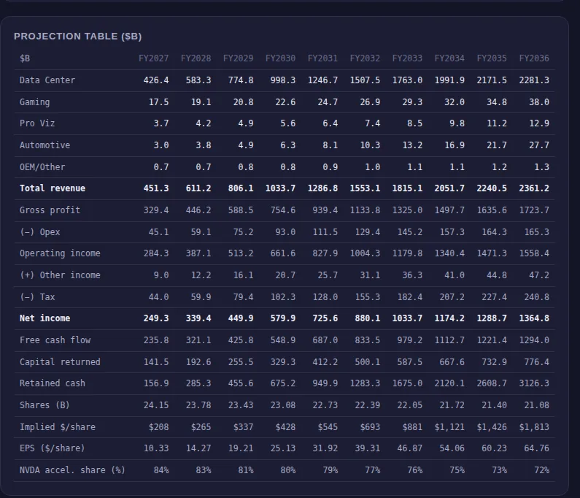
Task: Click the Gaming row label
Action: click(35, 102)
